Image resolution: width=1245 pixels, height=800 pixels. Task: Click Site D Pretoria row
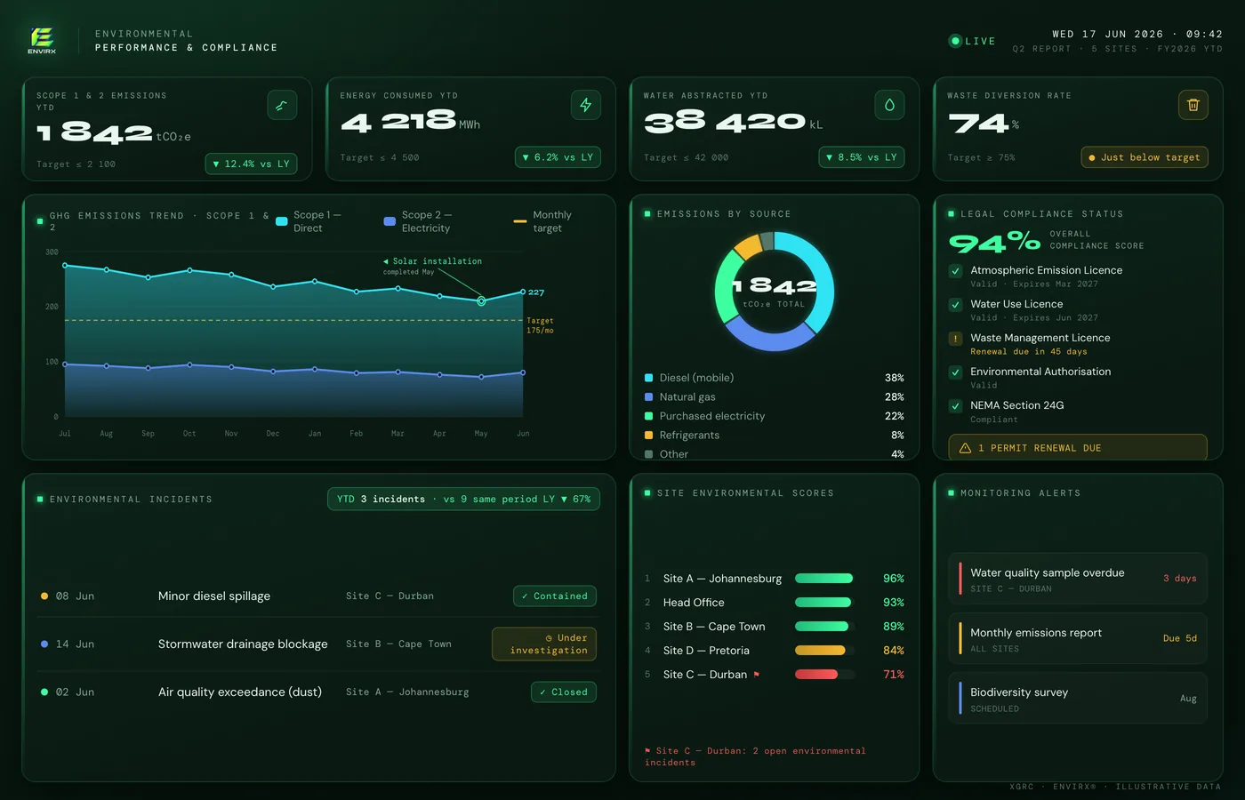(x=774, y=651)
